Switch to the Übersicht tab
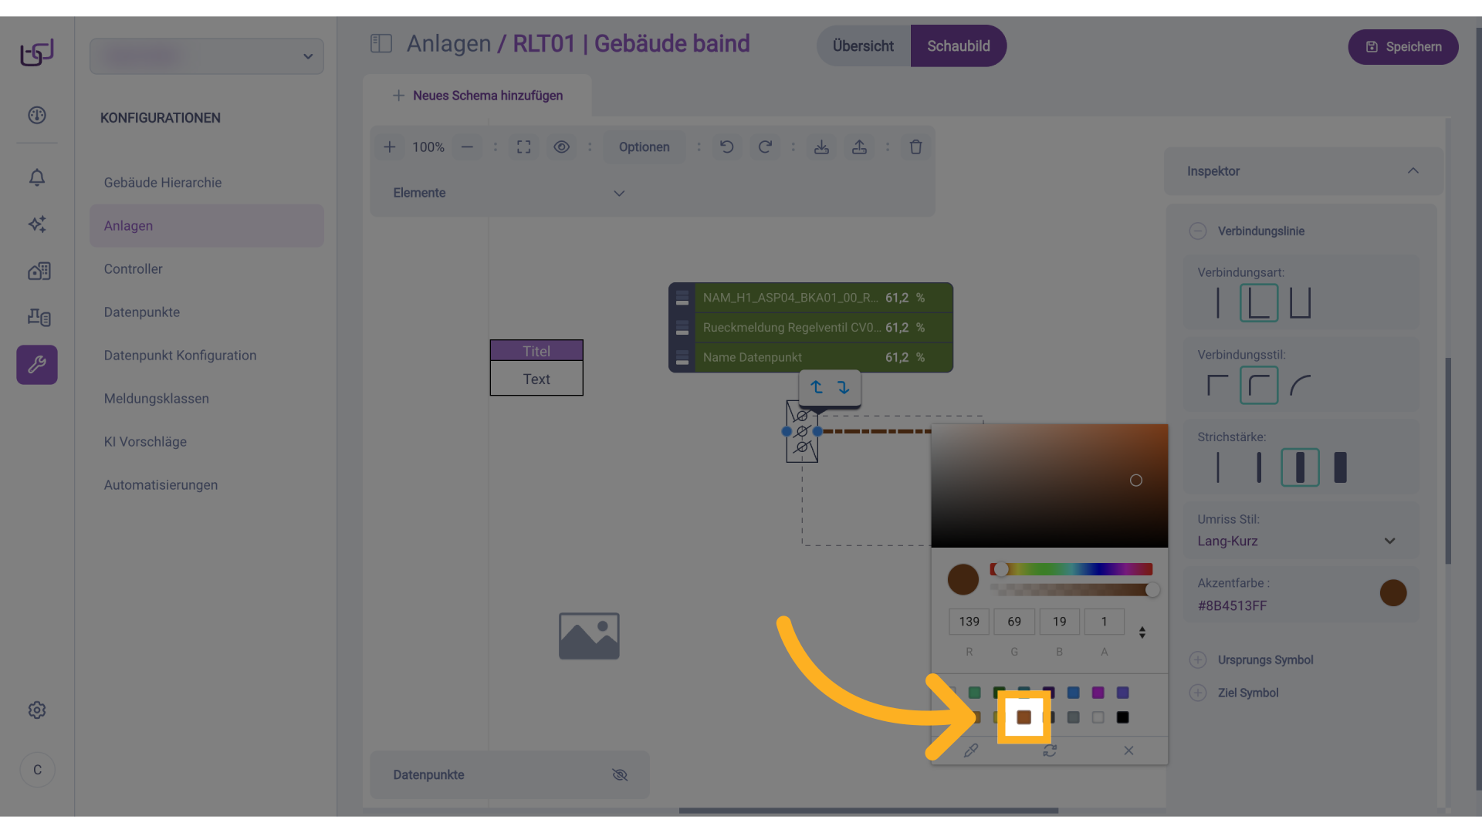Image resolution: width=1482 pixels, height=833 pixels. (x=863, y=46)
